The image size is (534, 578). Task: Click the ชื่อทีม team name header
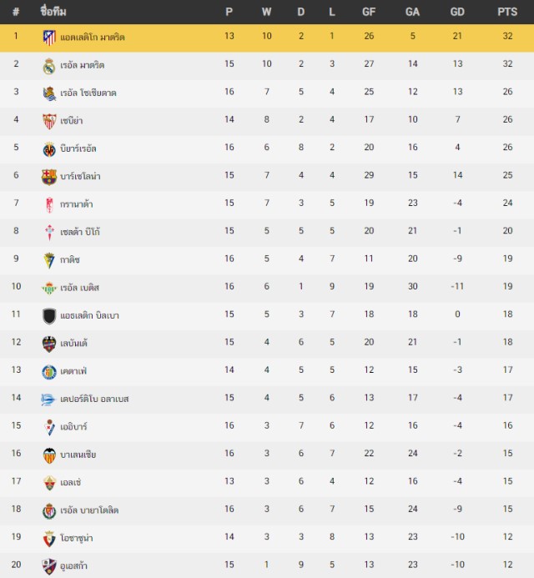[53, 12]
